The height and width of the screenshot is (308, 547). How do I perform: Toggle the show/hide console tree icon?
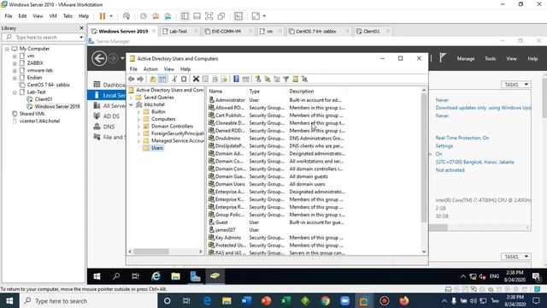(162, 80)
